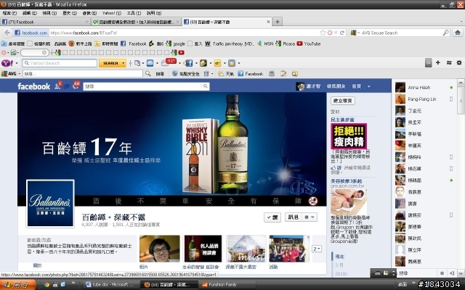The width and height of the screenshot is (465, 290).
Task: Select 2010s entry in page timeline
Action: (341, 274)
